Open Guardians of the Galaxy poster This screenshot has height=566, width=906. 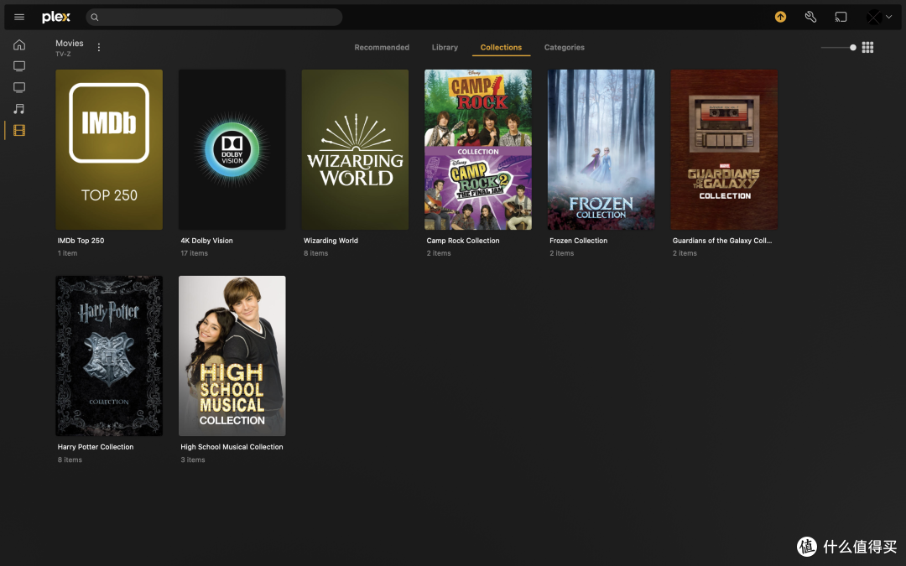(724, 149)
